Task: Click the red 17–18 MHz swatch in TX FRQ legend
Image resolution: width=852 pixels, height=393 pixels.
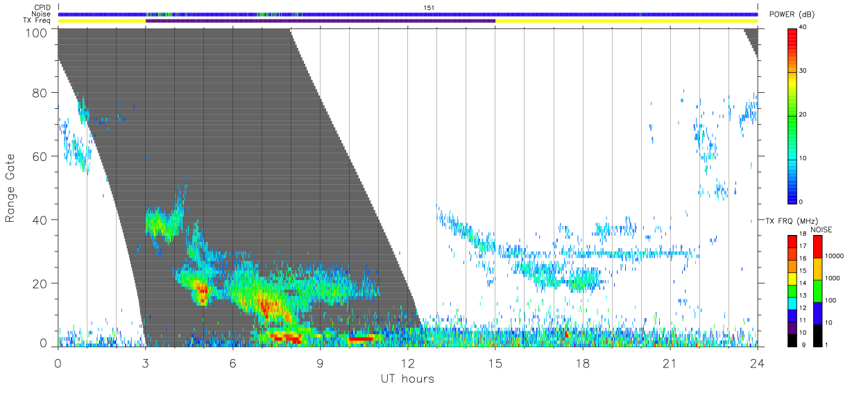Action: (792, 242)
